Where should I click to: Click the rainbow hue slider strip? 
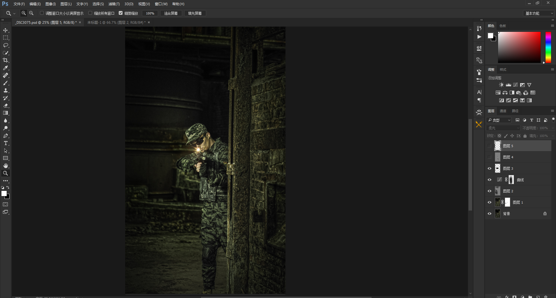pyautogui.click(x=548, y=47)
